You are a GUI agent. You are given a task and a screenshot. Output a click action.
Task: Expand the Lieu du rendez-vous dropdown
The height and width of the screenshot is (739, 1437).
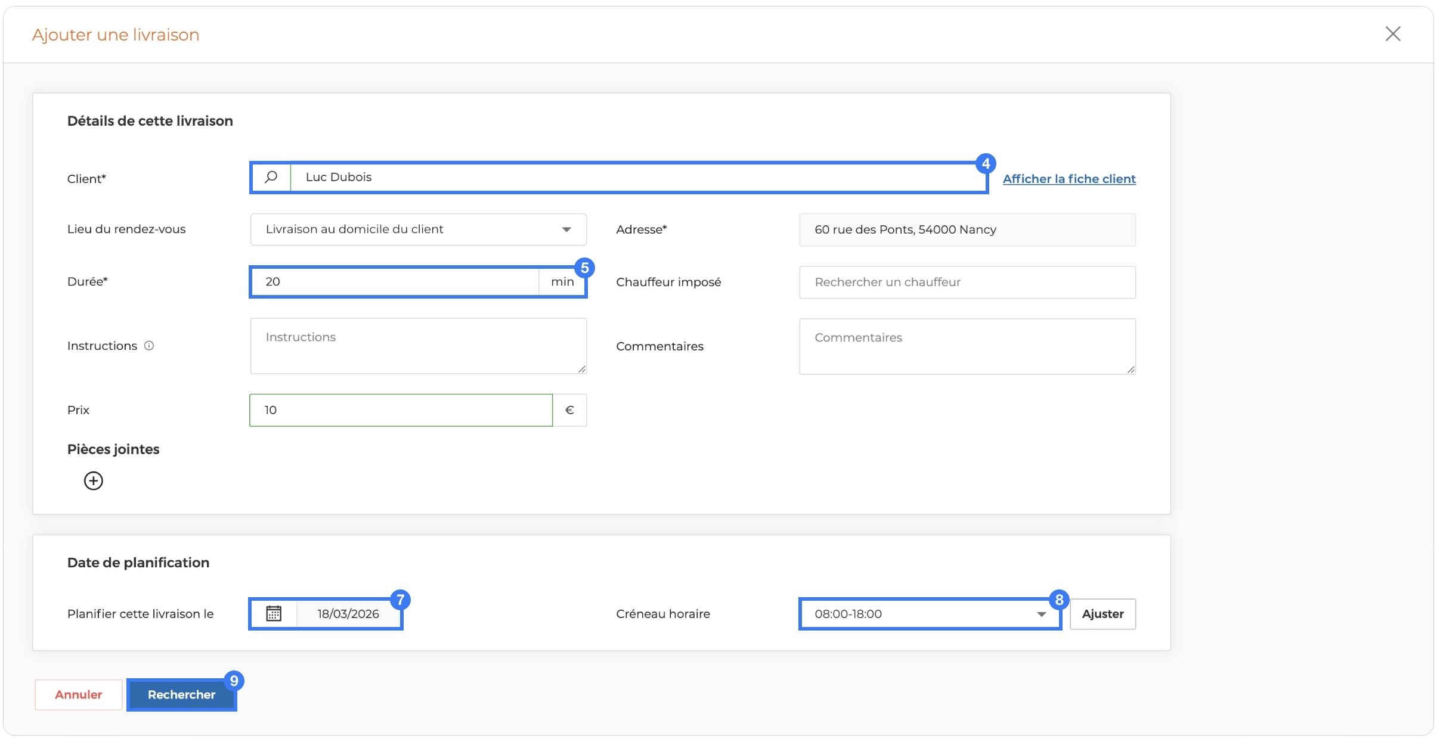(419, 229)
